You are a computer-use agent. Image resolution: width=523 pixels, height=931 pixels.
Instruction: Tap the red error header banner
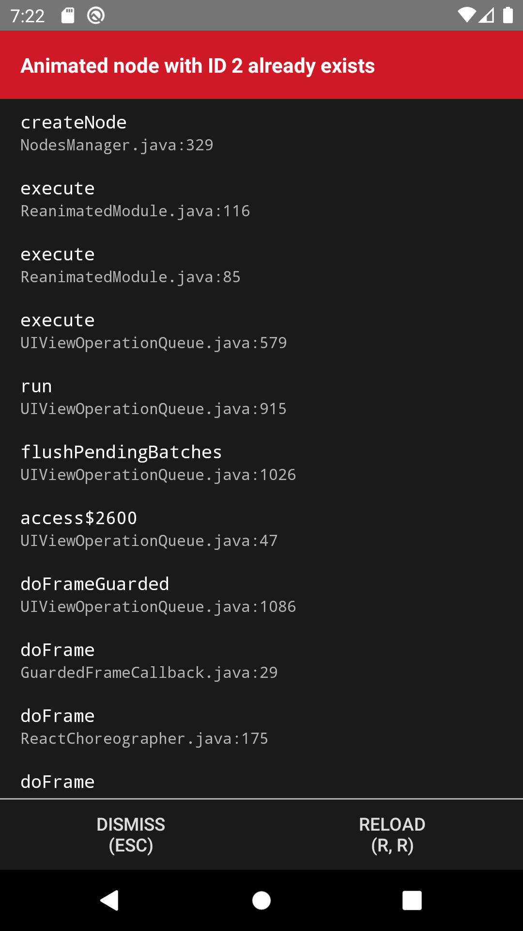pyautogui.click(x=261, y=65)
